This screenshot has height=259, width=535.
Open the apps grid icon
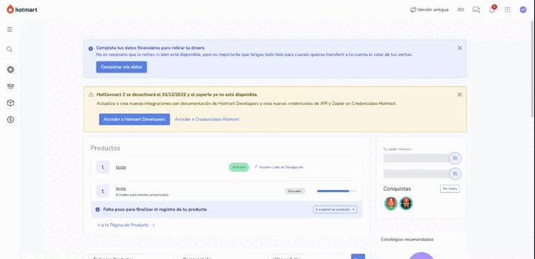pyautogui.click(x=508, y=10)
